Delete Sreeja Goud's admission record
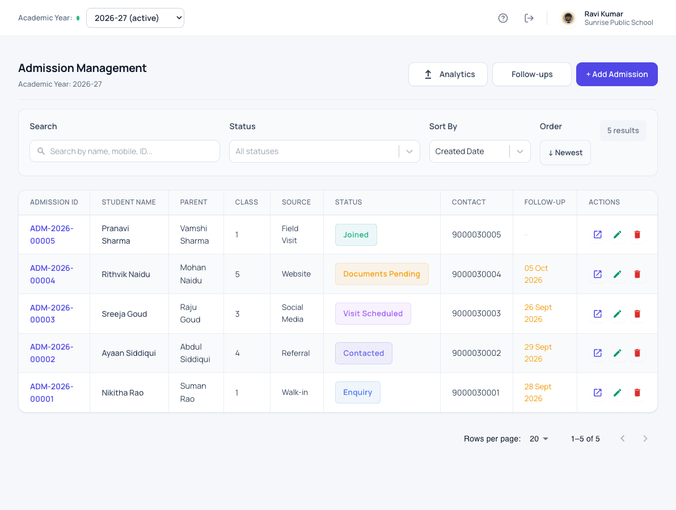676x510 pixels. [637, 314]
